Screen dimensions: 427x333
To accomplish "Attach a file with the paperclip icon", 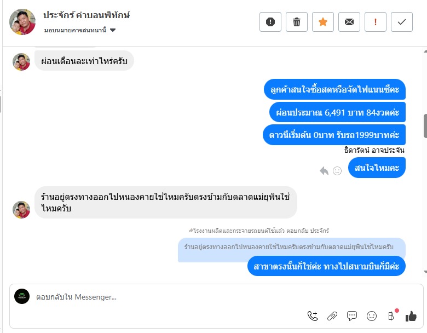I will pos(332,316).
